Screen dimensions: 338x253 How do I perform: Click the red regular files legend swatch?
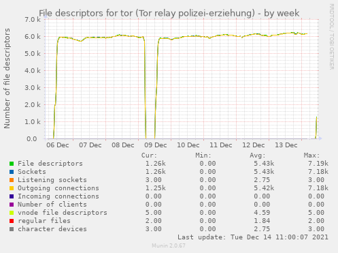(x=12, y=221)
